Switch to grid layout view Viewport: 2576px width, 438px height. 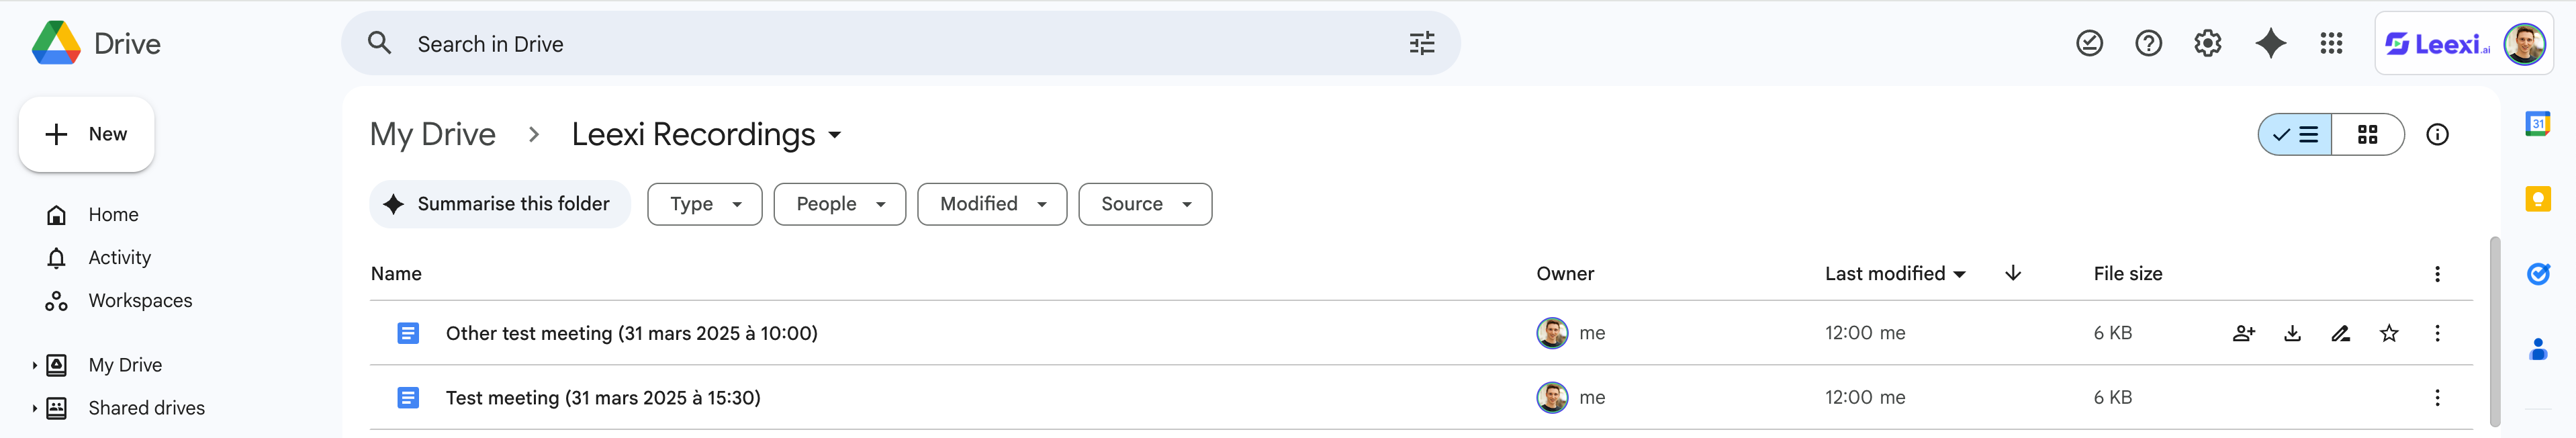click(2367, 134)
